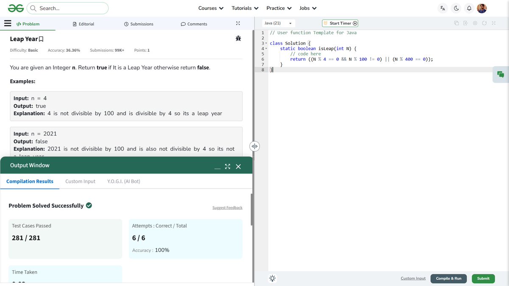Click the '281 / 281' test cases value

[x=26, y=238]
